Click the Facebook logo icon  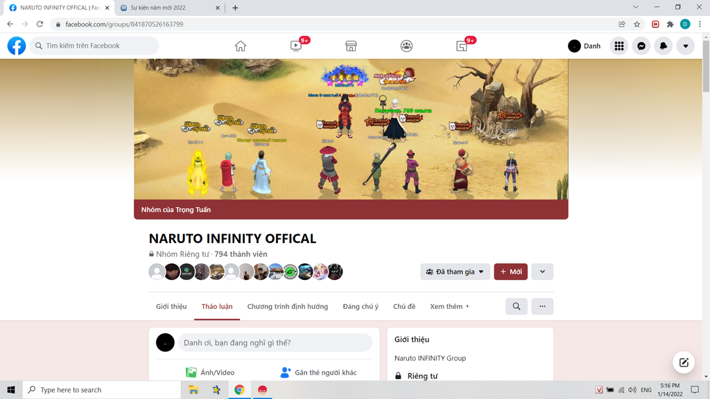(17, 46)
